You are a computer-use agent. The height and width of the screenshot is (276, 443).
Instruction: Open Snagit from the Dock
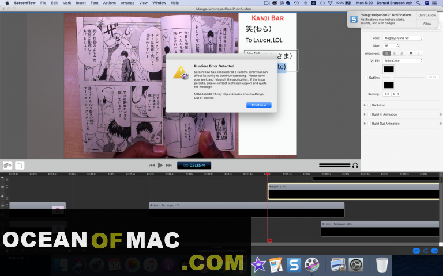point(294,264)
